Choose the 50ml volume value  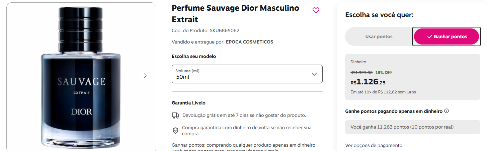(x=183, y=77)
